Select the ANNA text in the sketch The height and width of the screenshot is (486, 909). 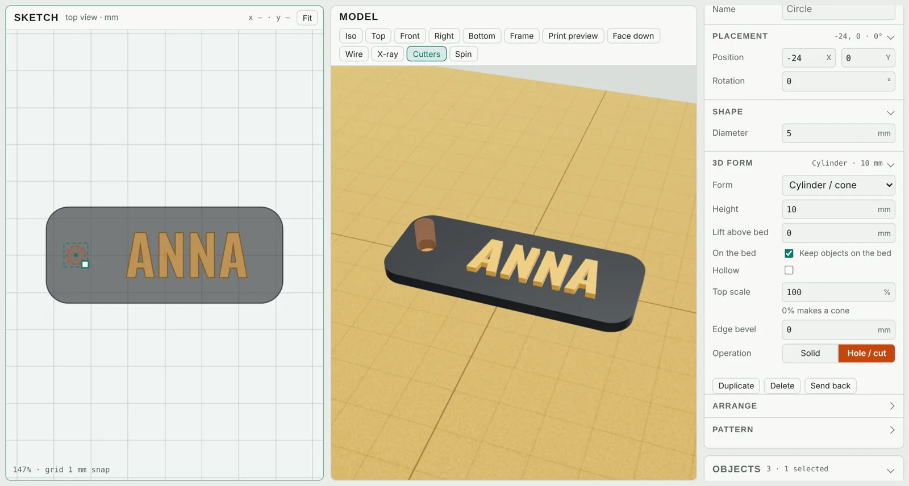187,255
